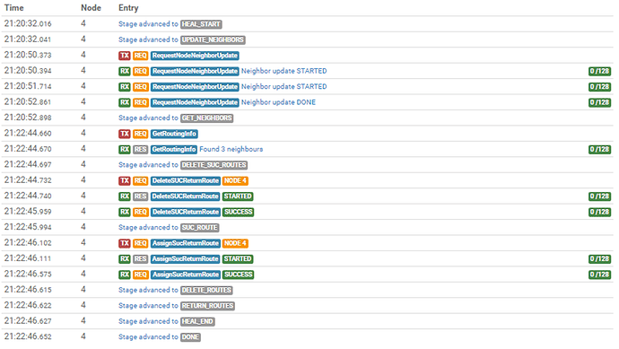Click the green STARTED badge for AssignSucReturnRoute
The width and height of the screenshot is (619, 349).
(x=238, y=259)
